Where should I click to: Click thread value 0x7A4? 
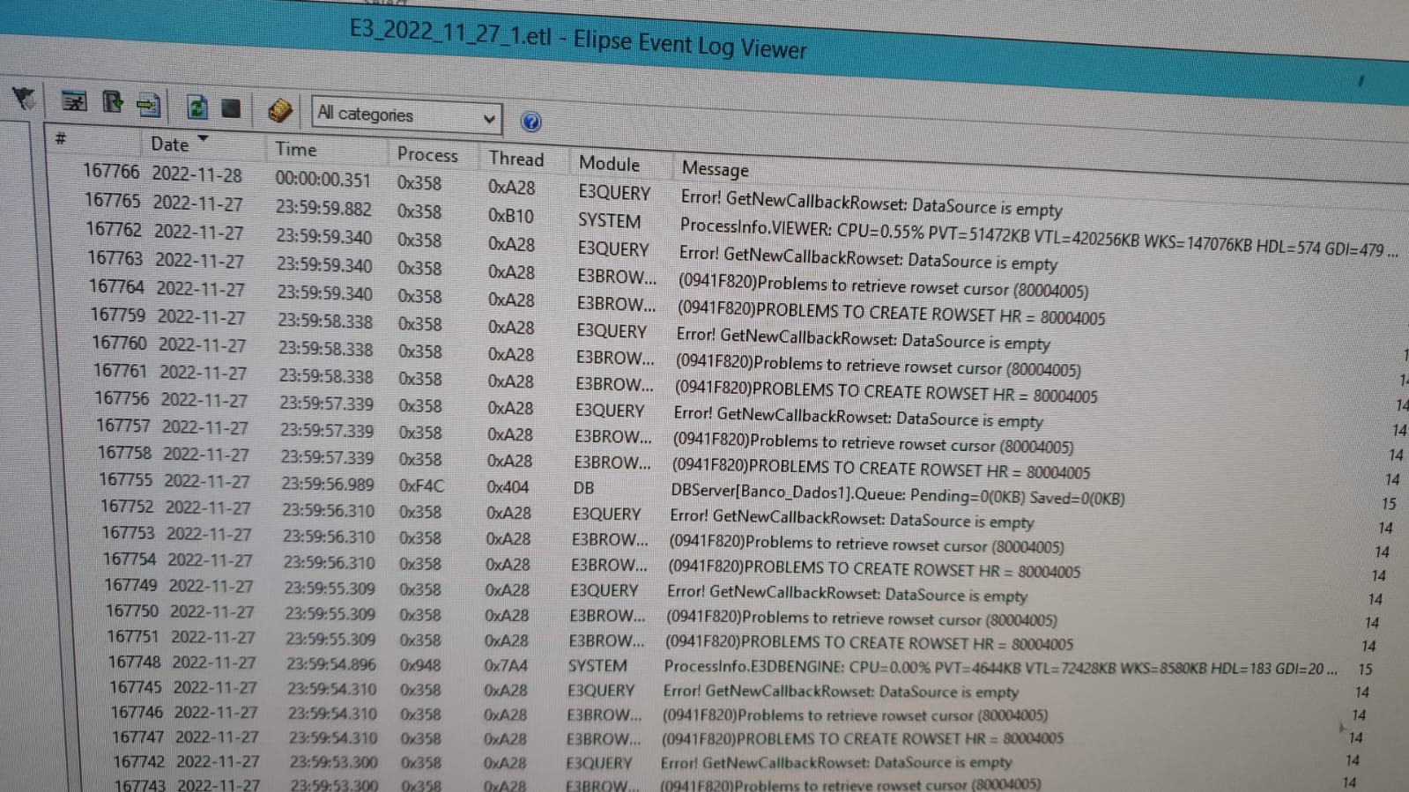tap(506, 666)
